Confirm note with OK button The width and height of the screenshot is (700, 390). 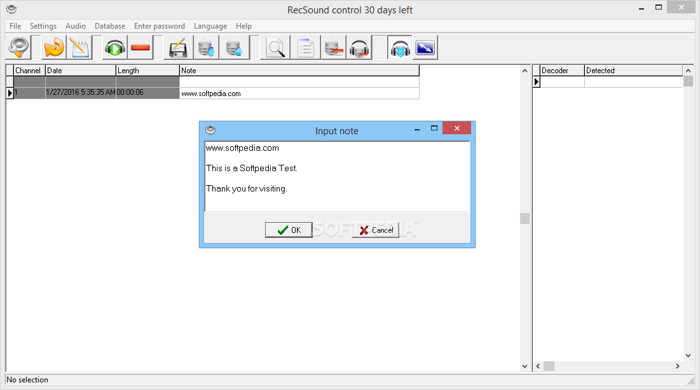289,230
